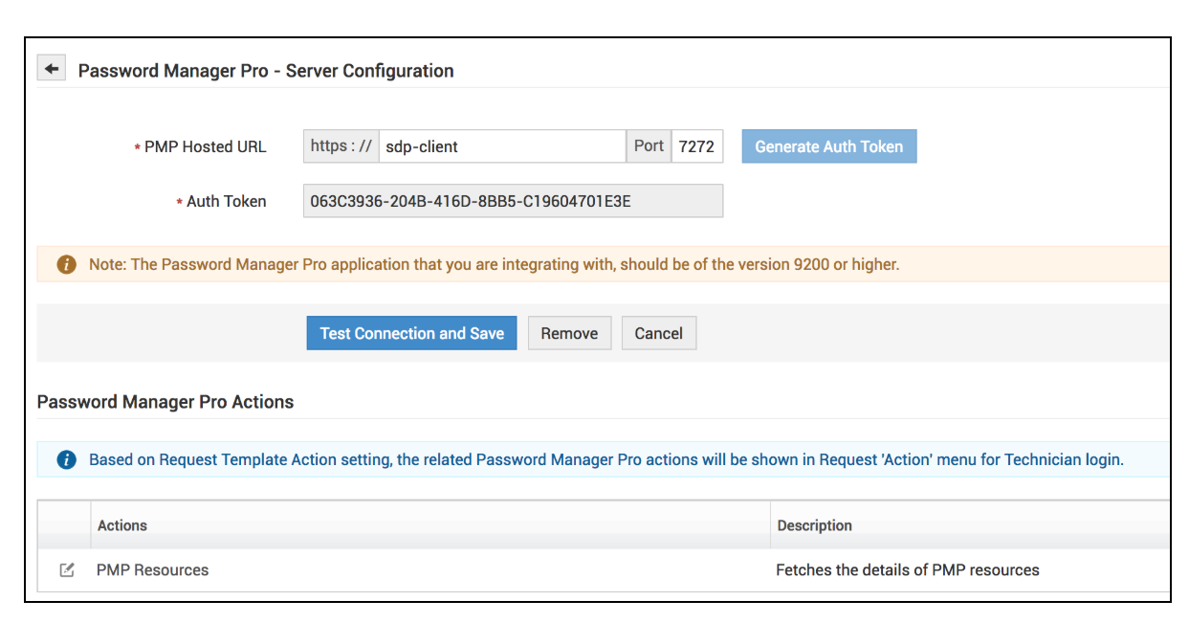Click the Actions column header

point(122,525)
